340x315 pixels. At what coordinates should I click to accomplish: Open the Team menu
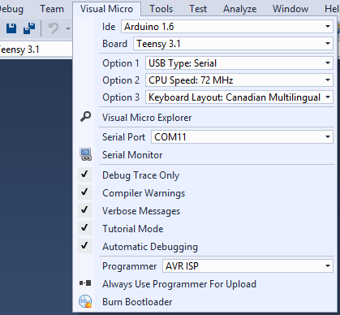(x=52, y=9)
